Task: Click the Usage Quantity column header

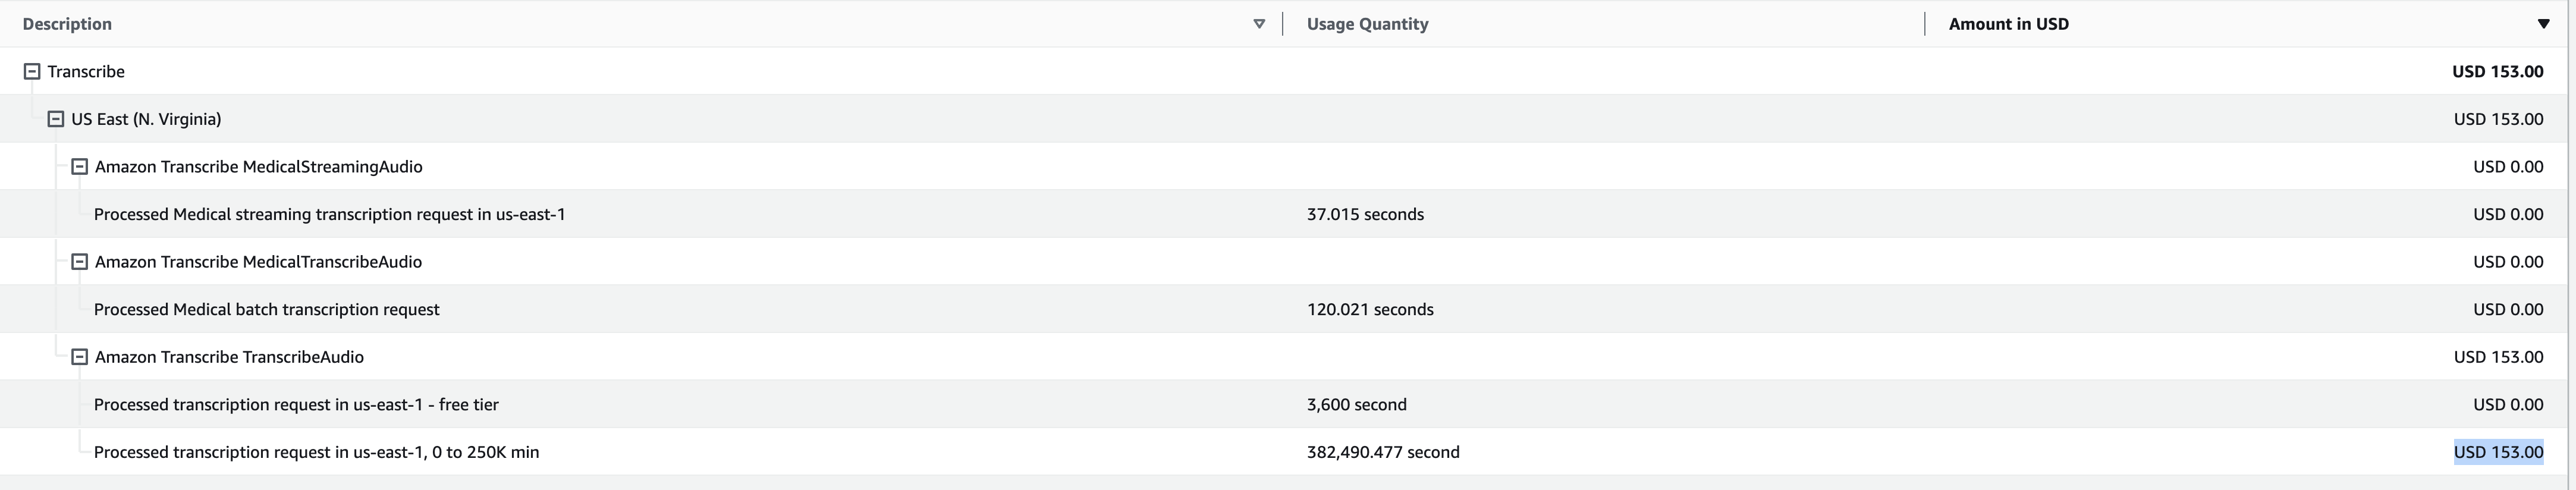Action: 1367,24
